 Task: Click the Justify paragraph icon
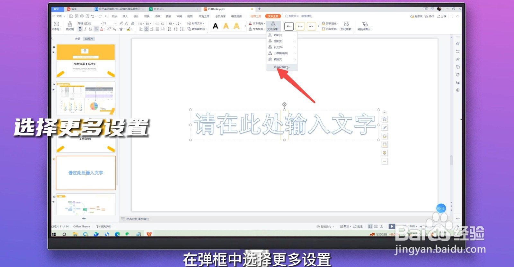(157, 29)
